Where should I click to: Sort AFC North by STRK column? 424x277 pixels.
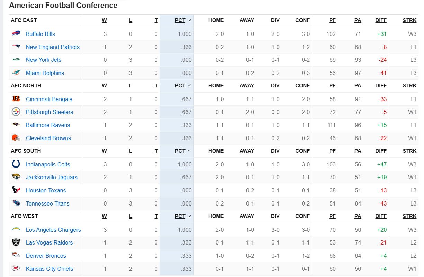point(409,86)
